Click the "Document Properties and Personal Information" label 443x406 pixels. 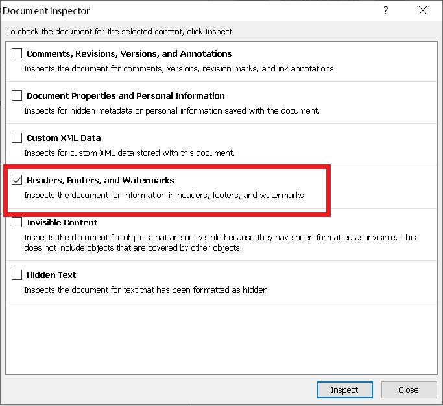pos(126,95)
